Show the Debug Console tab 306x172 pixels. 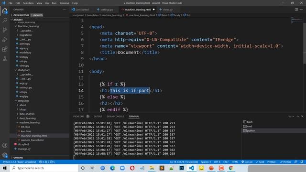coord(115,116)
